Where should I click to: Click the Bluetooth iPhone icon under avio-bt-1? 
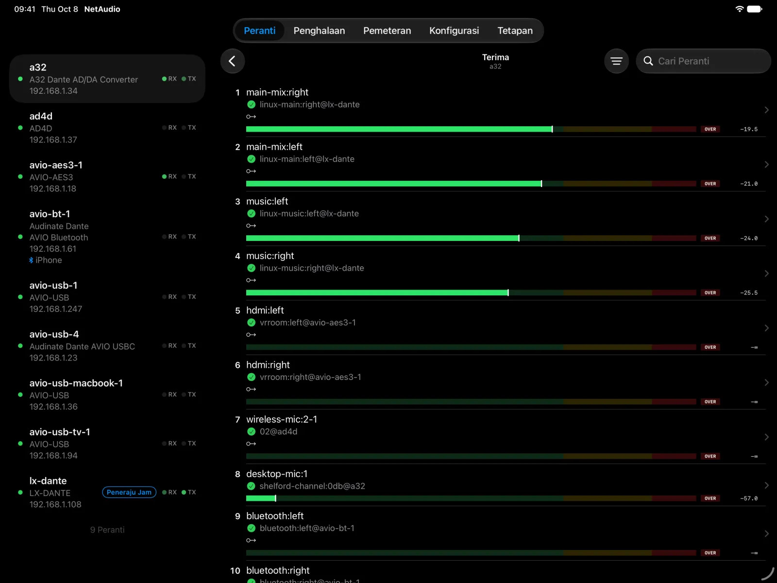click(31, 260)
